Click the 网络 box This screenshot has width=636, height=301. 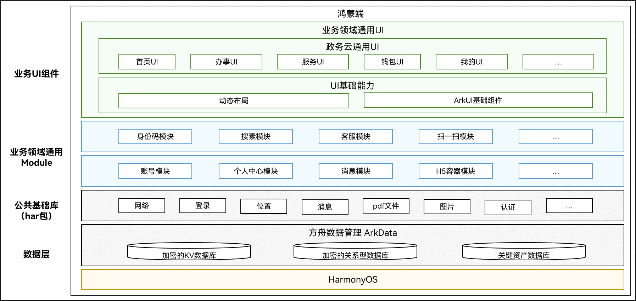tap(142, 205)
